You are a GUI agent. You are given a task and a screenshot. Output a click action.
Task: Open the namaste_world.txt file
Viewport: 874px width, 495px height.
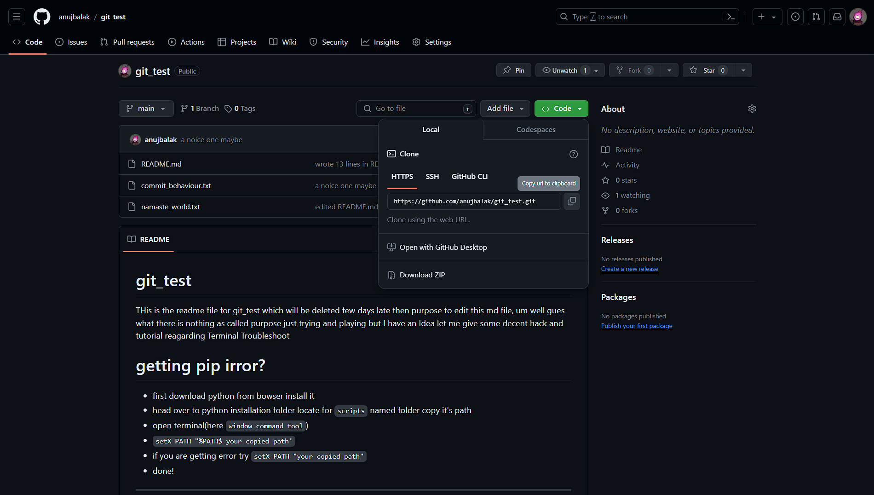[x=170, y=207]
